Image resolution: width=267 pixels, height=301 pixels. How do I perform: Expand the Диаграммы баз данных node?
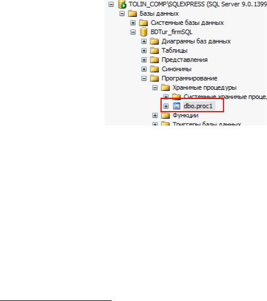(x=144, y=42)
